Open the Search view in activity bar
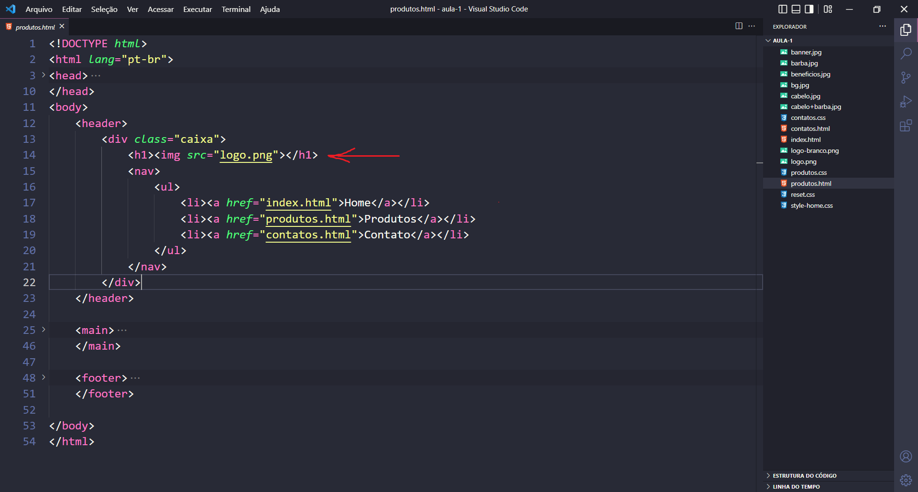 tap(906, 53)
